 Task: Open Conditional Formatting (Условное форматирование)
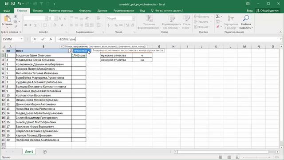[x=149, y=22]
